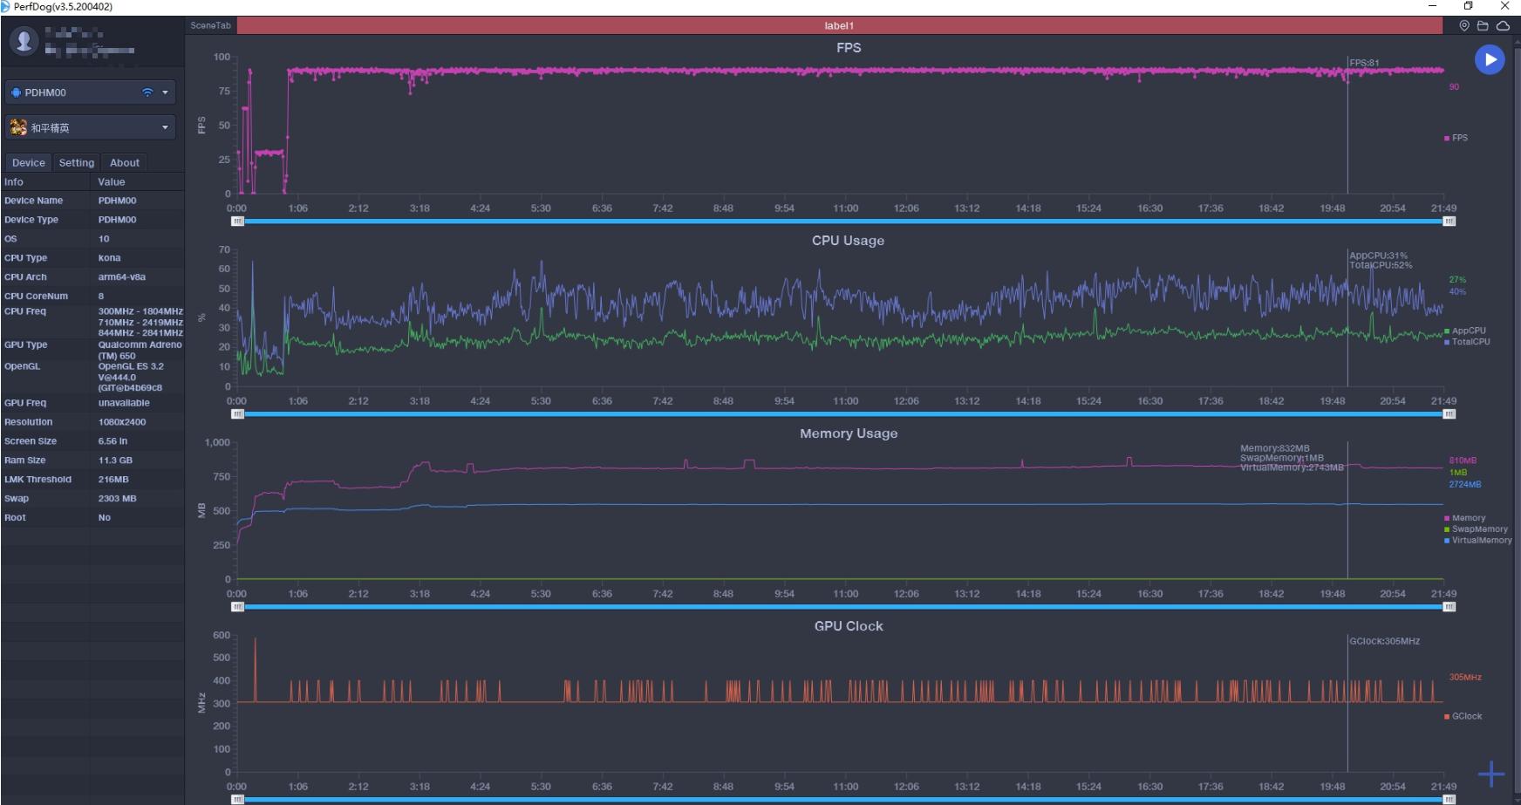This screenshot has height=805, width=1521.
Task: Click the cloud upload icon
Action: 1503,26
